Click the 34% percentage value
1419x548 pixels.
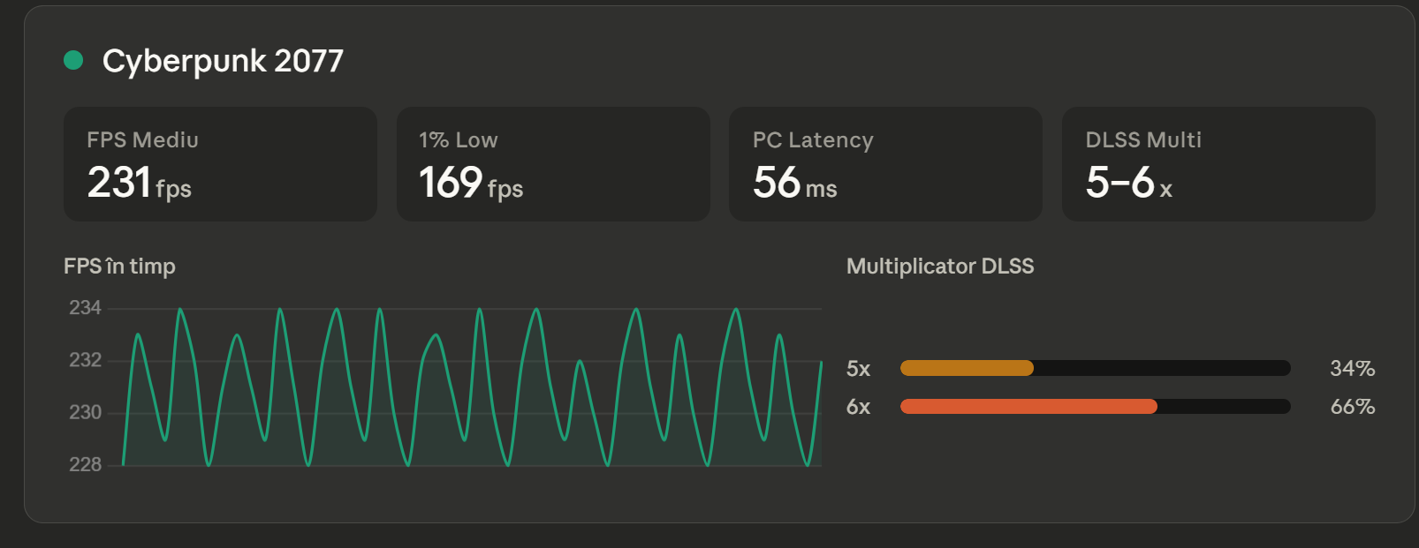(x=1352, y=369)
